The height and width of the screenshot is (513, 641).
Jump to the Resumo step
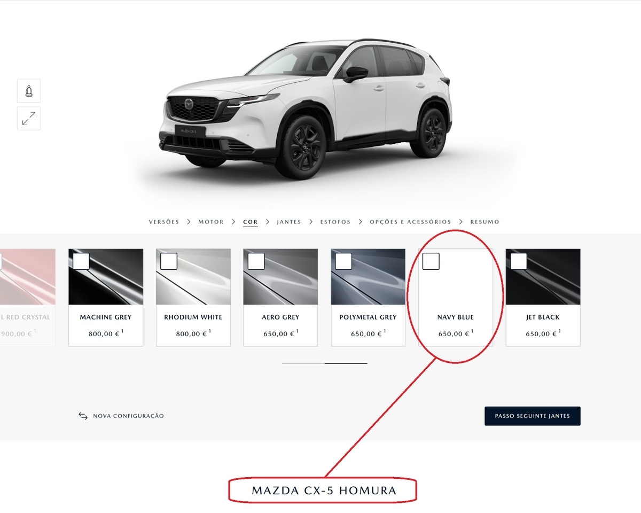[x=485, y=222]
